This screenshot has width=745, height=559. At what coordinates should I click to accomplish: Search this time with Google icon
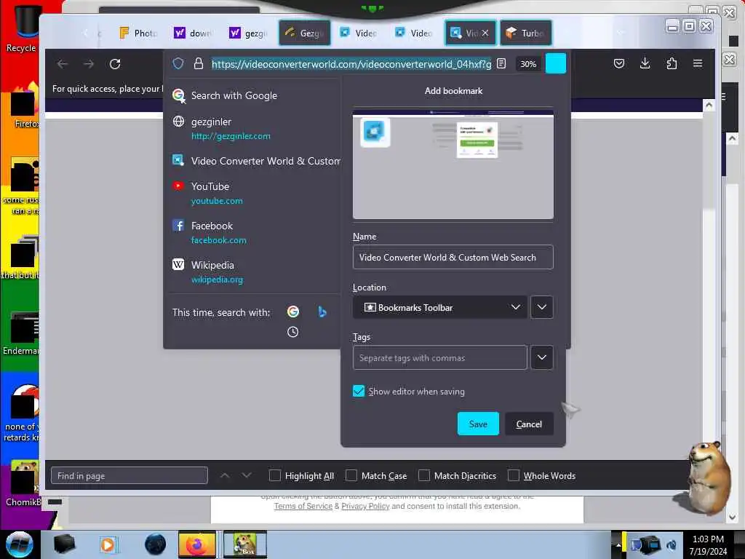pos(293,312)
